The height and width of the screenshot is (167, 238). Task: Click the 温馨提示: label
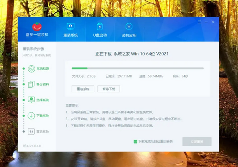click(x=72, y=105)
